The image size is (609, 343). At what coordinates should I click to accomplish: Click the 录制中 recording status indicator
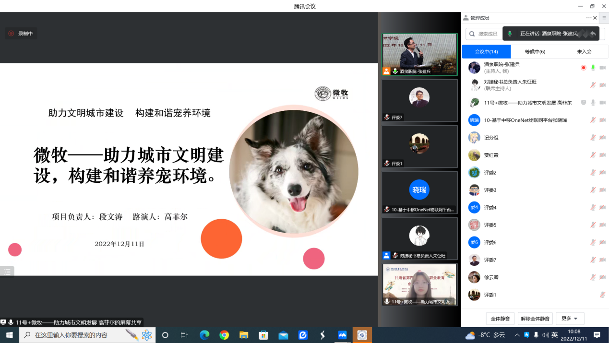click(21, 34)
